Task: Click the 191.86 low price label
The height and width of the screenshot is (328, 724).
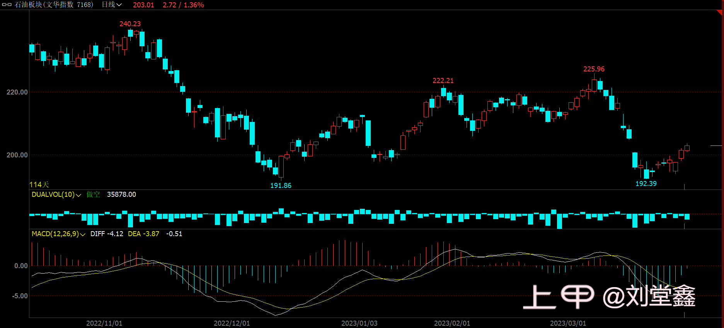Action: (281, 186)
